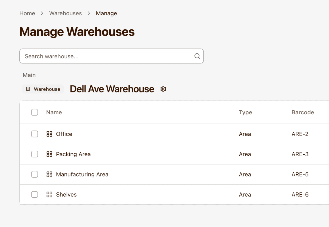
Task: Open the Manufacturing Area entry
Action: coord(82,174)
